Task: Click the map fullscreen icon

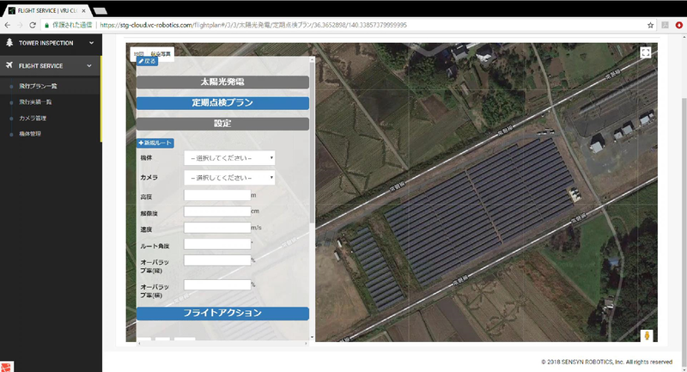Action: pos(645,53)
